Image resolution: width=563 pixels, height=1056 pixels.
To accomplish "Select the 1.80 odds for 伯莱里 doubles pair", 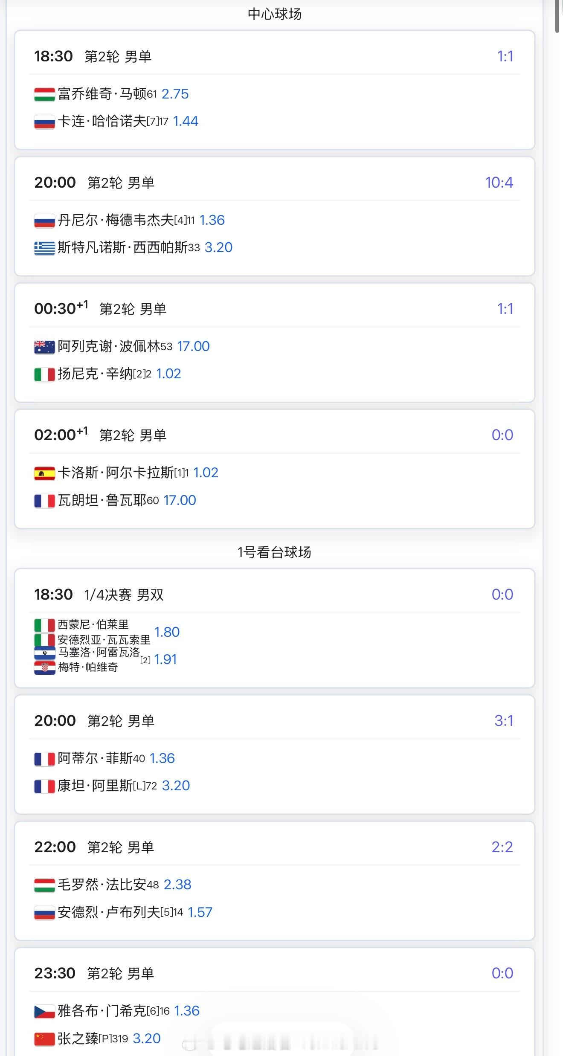I will 167,632.
